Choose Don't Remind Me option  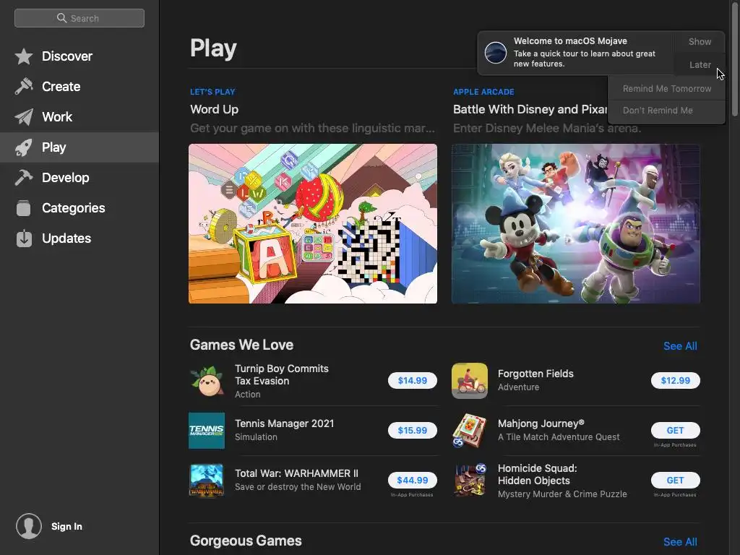(x=666, y=111)
